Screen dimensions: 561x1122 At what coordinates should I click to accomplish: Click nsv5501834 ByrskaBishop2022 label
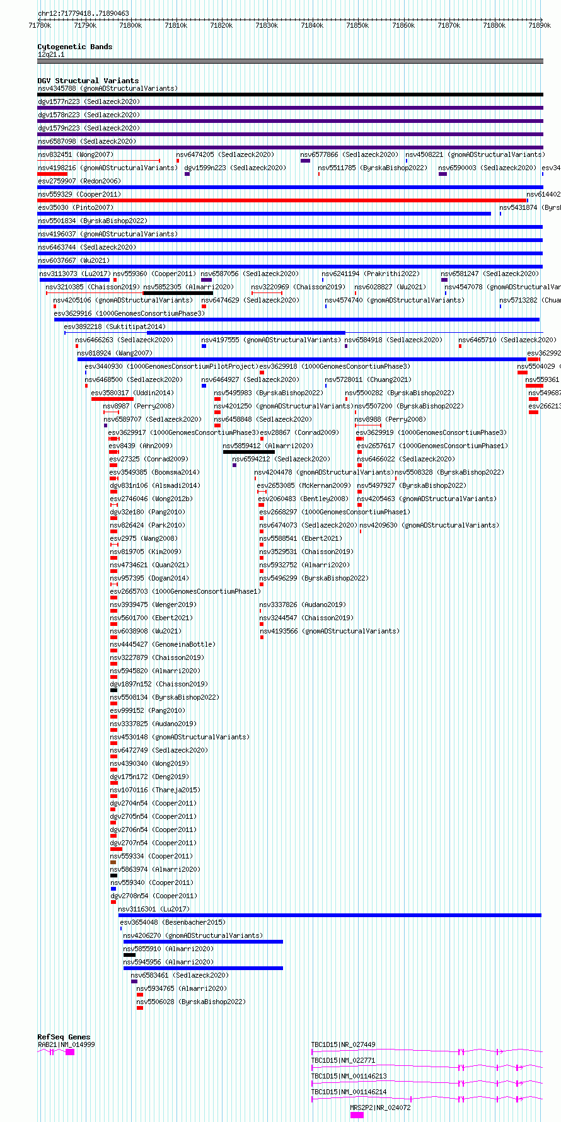click(x=93, y=221)
